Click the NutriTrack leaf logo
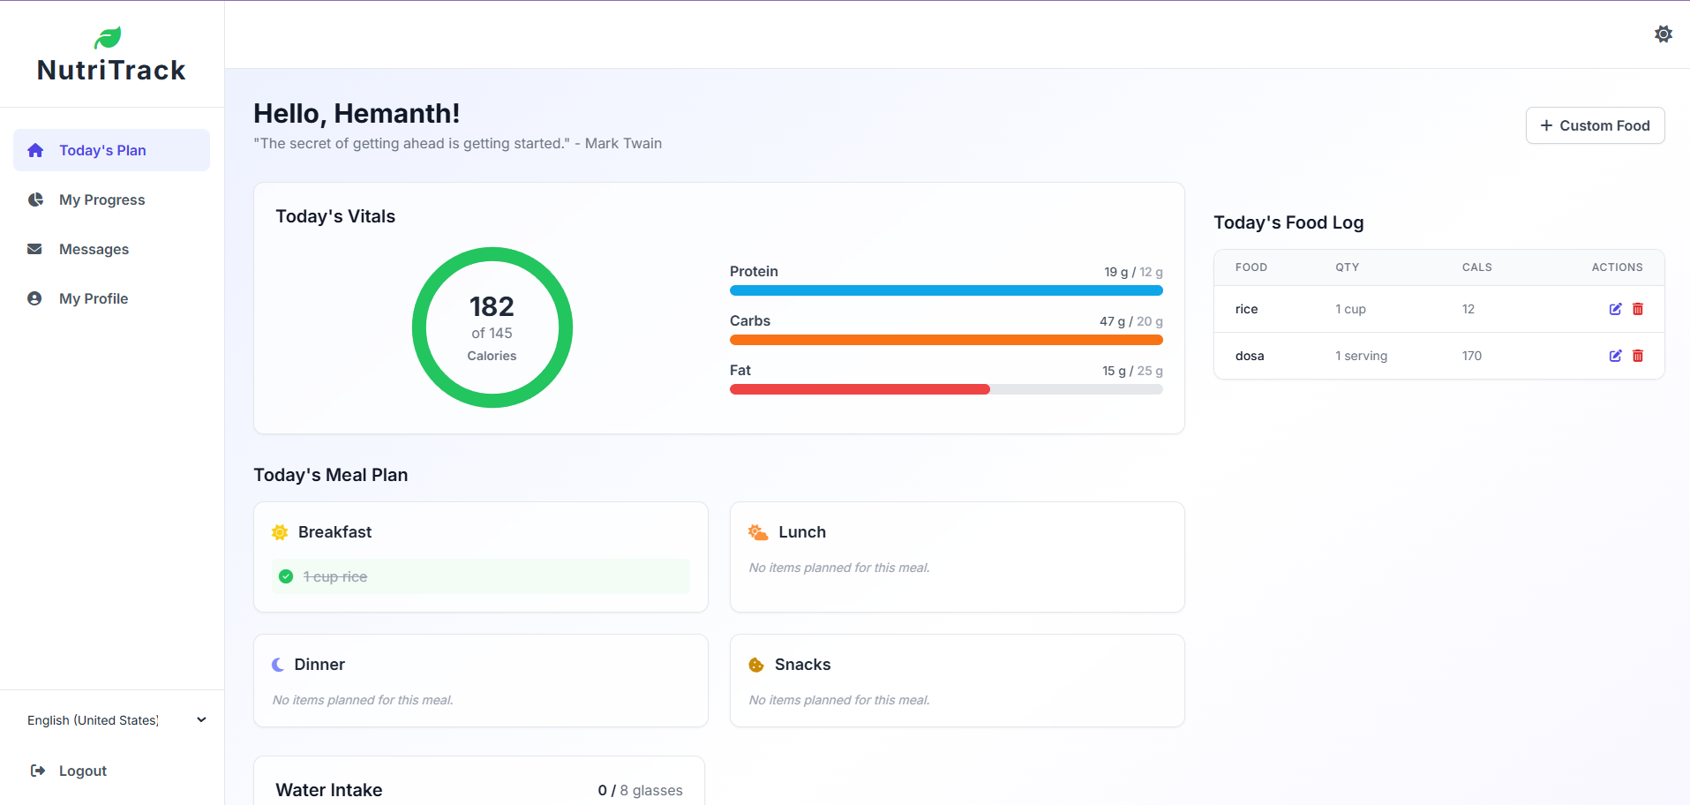 [108, 35]
